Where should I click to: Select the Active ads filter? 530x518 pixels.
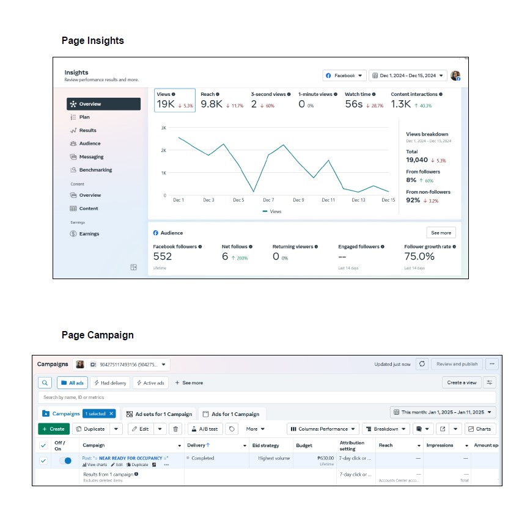pyautogui.click(x=150, y=383)
